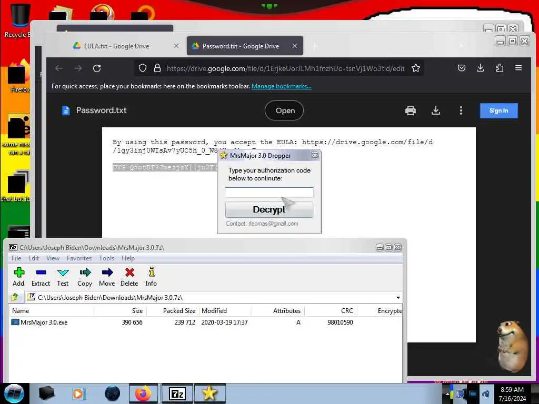Screen dimensions: 539x404
Task: Open the 7-Zip Tools menu
Action: pyautogui.click(x=106, y=258)
